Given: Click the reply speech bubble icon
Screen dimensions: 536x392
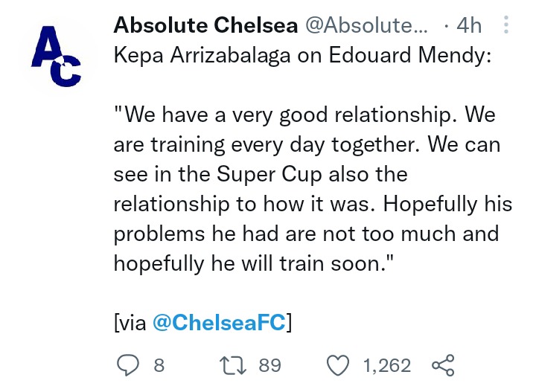Looking at the screenshot, I should coord(128,365).
